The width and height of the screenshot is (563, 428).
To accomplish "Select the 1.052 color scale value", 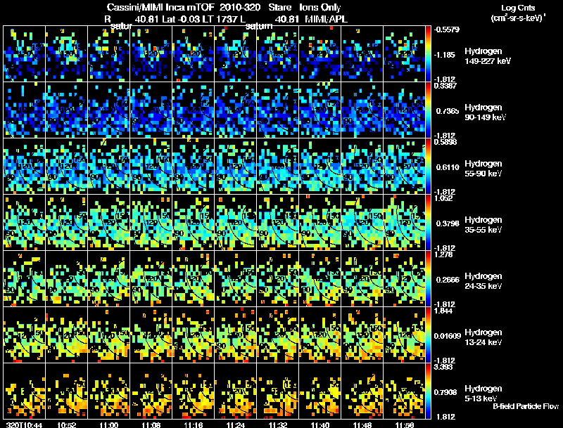I will pyautogui.click(x=443, y=198).
